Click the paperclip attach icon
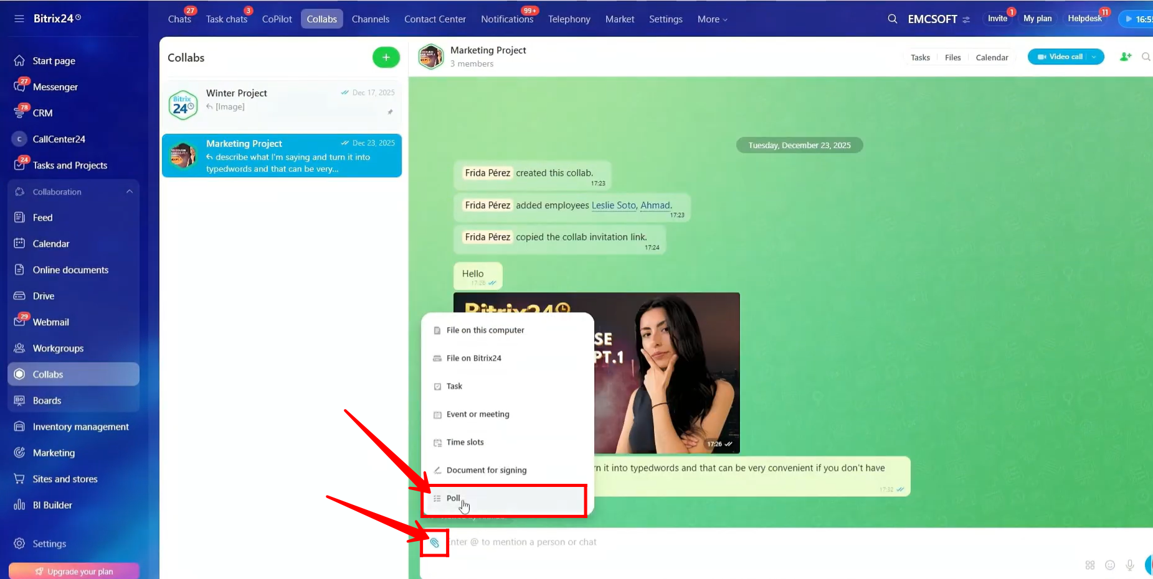The height and width of the screenshot is (579, 1153). [434, 543]
